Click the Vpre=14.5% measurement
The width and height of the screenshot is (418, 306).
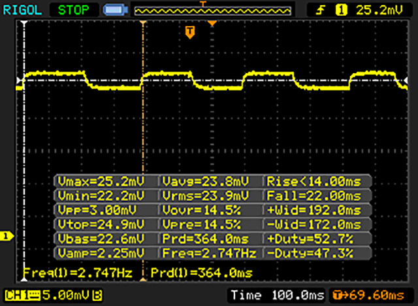tap(202, 224)
